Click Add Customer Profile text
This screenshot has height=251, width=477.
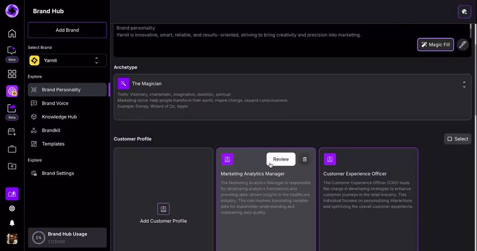pos(163,221)
